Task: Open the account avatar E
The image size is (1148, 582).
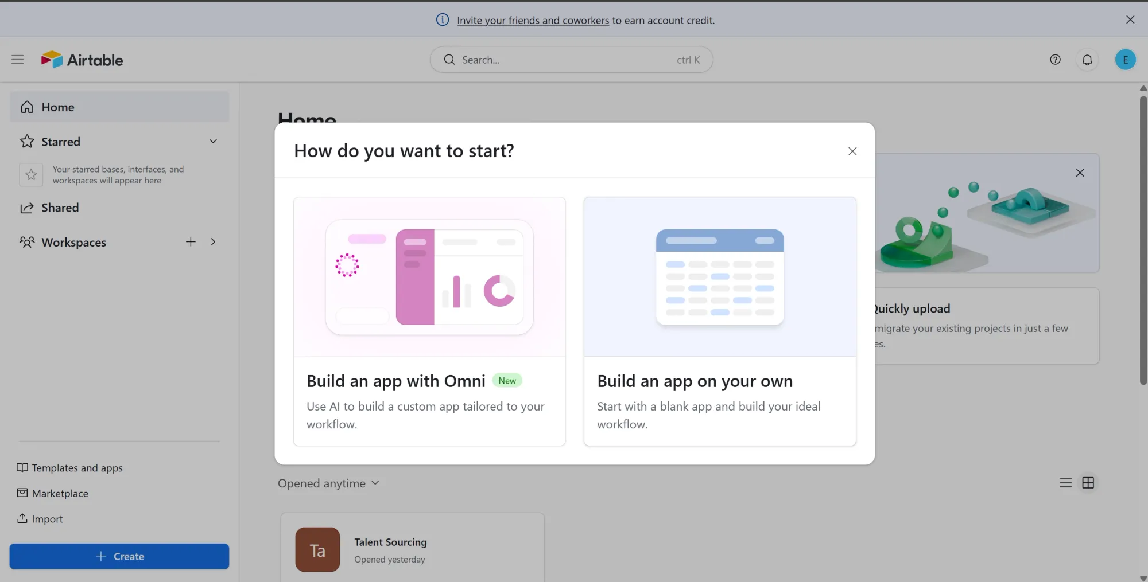Action: [1125, 60]
